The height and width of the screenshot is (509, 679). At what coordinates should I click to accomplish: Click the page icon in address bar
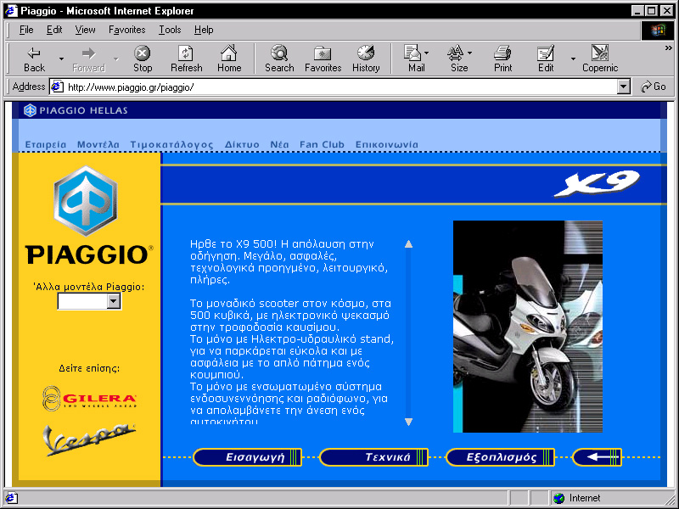pos(57,87)
